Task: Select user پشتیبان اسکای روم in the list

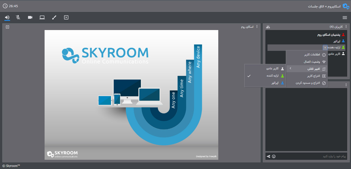Action: 329,35
